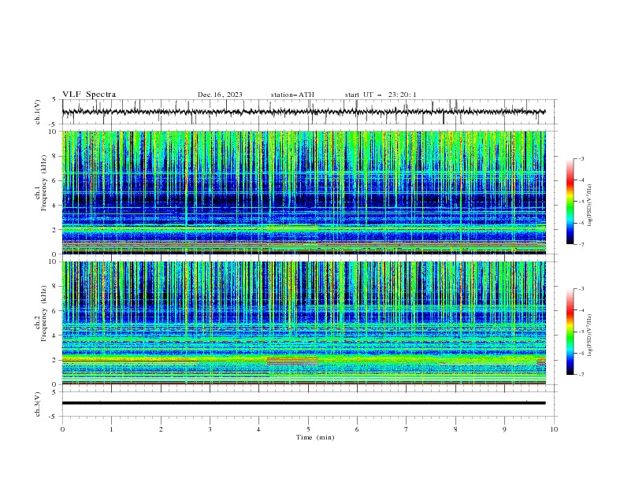The height and width of the screenshot is (482, 624).
Task: Click time axis tick label "6"
Action: point(357,429)
